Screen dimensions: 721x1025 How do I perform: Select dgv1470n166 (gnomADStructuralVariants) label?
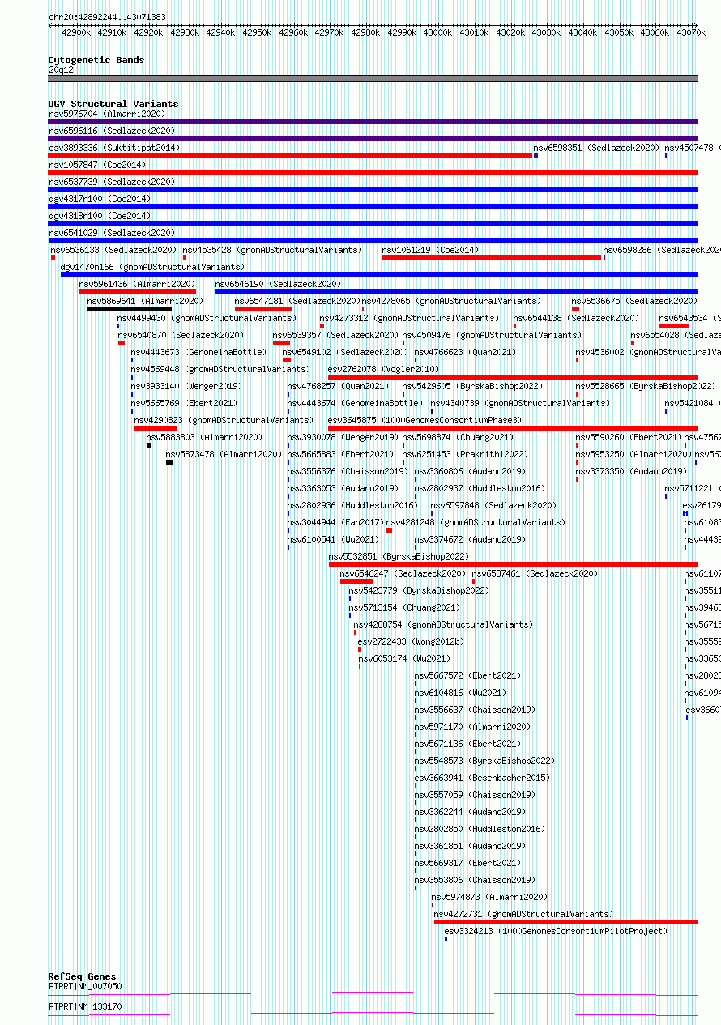[x=152, y=267]
